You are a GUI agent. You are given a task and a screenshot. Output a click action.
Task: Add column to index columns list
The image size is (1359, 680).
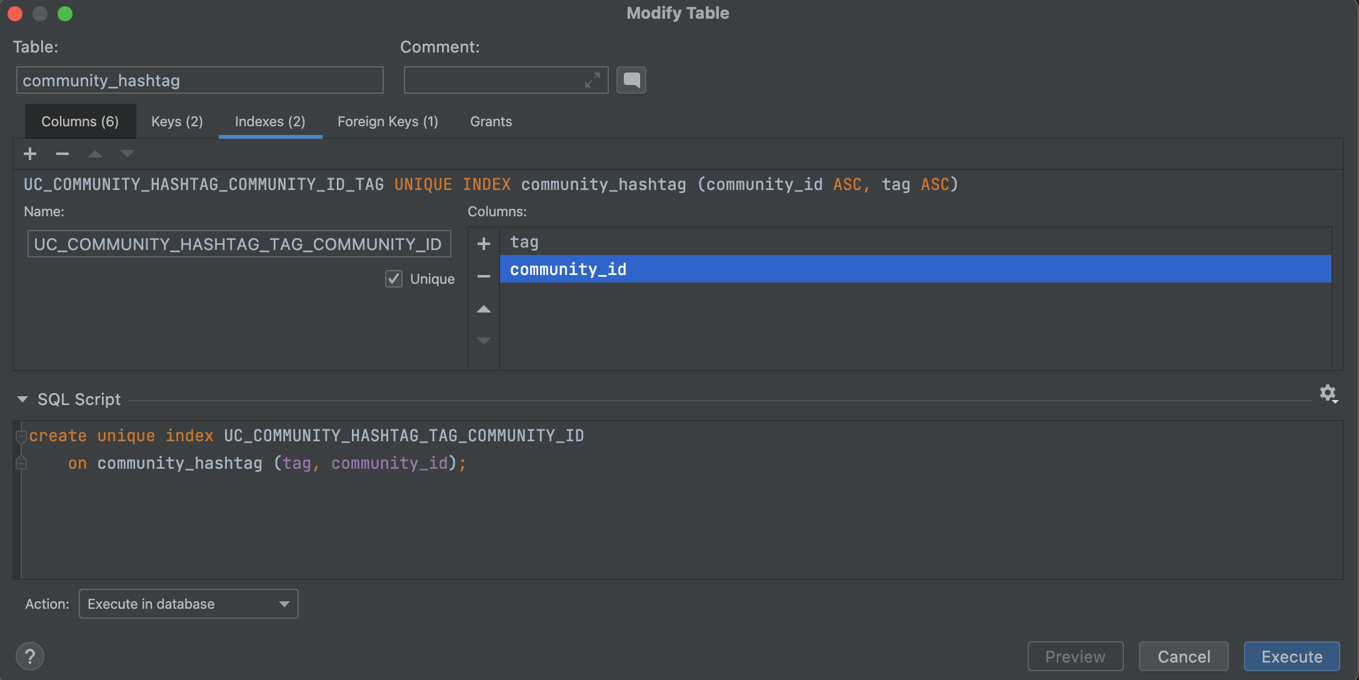pos(483,244)
